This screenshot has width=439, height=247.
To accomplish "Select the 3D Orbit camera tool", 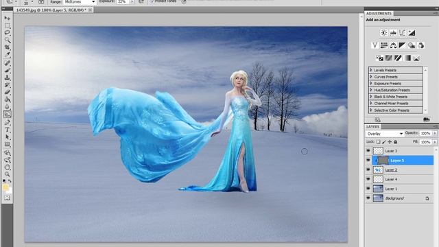I will pyautogui.click(x=8, y=161).
